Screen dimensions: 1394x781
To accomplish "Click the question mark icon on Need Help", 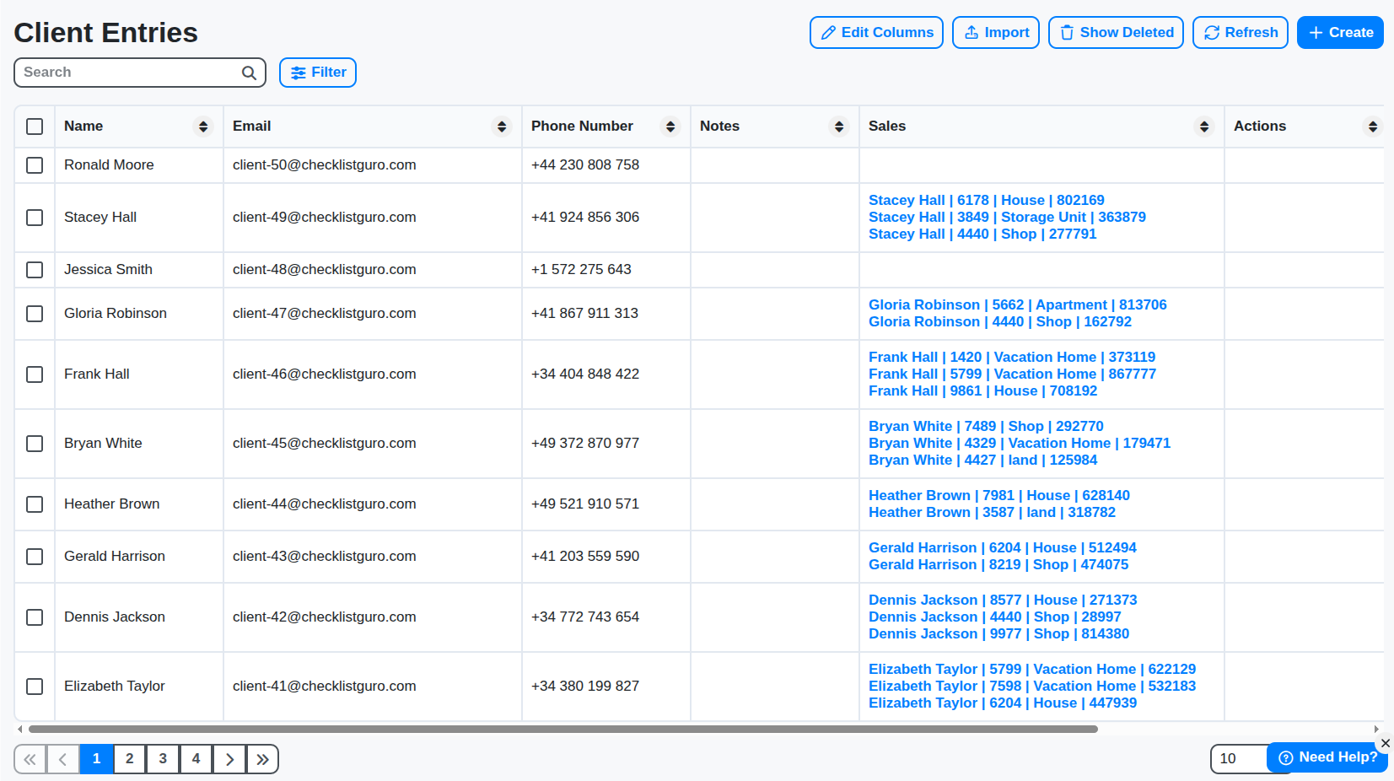I will (x=1285, y=757).
